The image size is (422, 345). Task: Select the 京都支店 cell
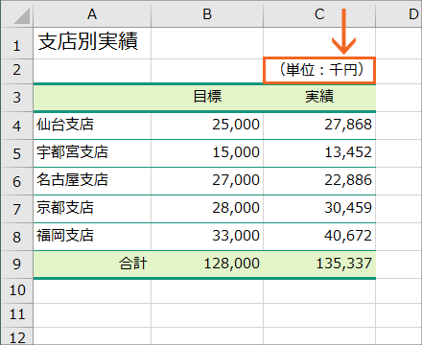tap(92, 209)
